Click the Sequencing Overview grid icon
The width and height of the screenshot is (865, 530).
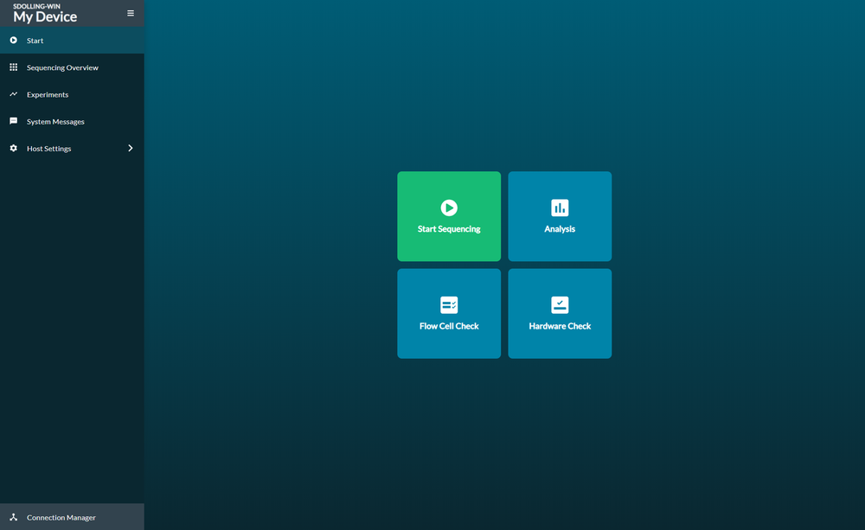(13, 67)
